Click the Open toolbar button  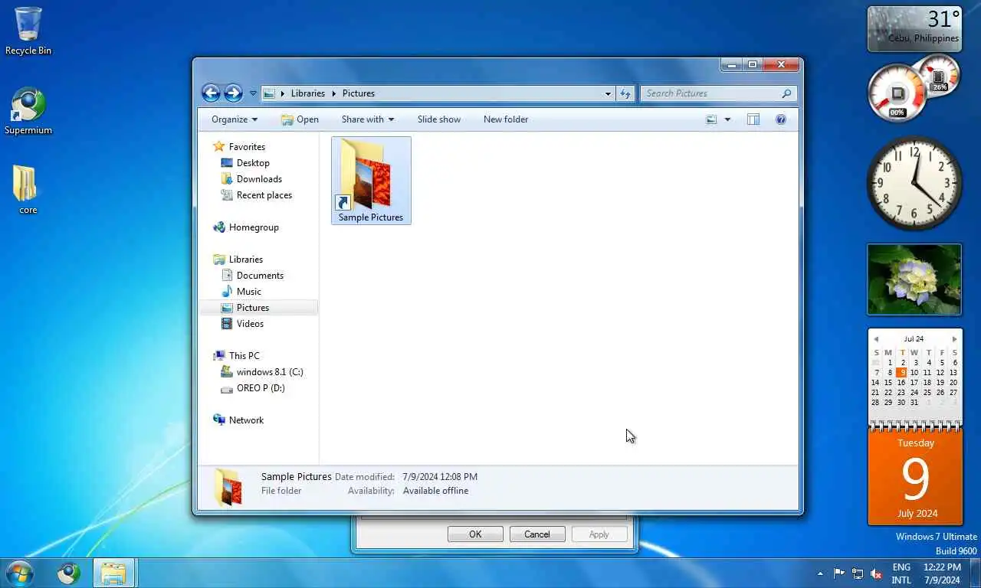tap(300, 119)
